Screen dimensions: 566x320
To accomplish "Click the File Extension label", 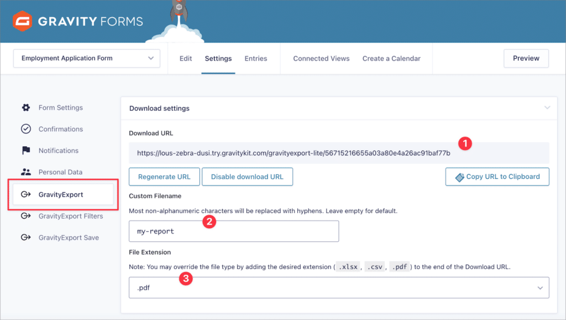I will pyautogui.click(x=150, y=252).
